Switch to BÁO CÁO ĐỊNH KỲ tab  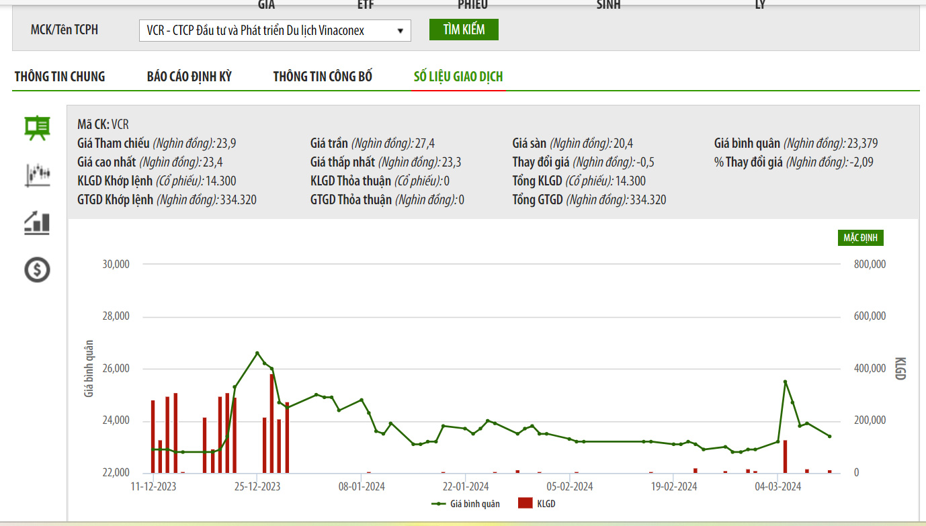(x=190, y=77)
